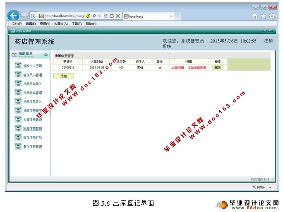Click the 货品分类管理 sidebar icon
Screen dimensions: 283x212
pyautogui.click(x=18, y=93)
